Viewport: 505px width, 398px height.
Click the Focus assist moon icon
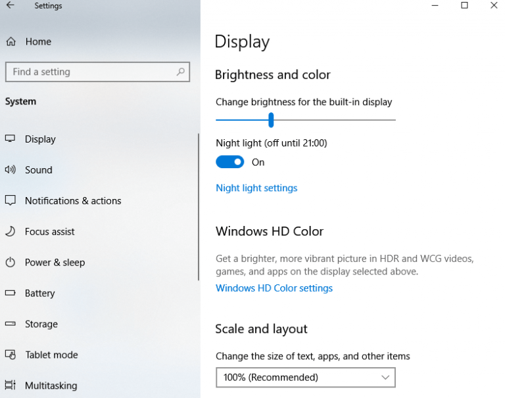(11, 231)
